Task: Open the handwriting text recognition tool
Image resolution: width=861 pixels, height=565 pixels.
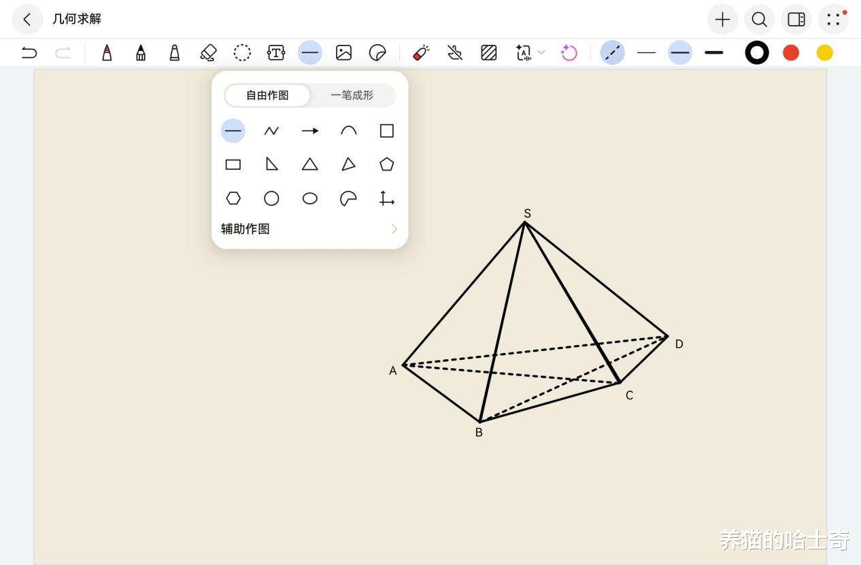Action: click(x=524, y=52)
